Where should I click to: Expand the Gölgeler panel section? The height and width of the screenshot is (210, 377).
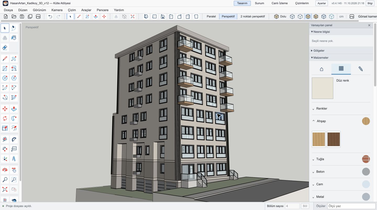point(341,51)
